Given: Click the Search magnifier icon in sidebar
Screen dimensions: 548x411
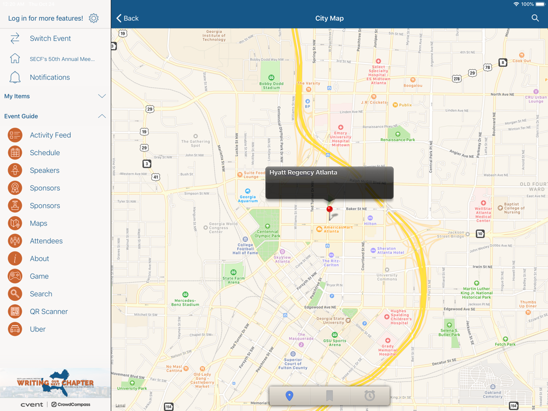Looking at the screenshot, I should pos(15,294).
